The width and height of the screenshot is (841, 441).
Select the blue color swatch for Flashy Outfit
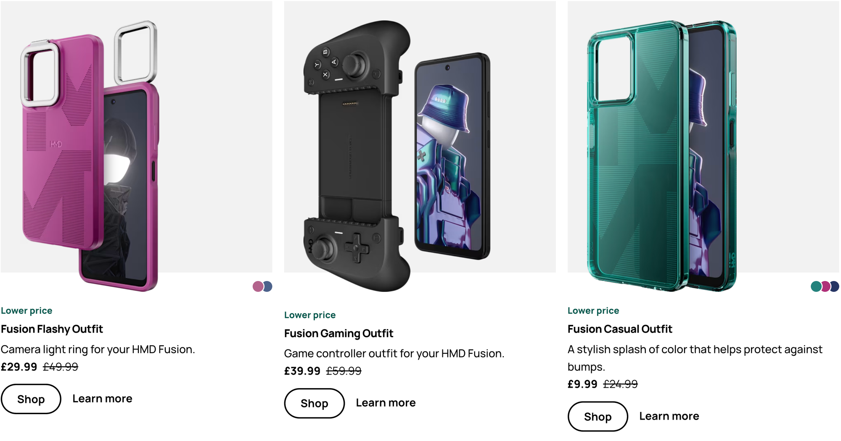pyautogui.click(x=268, y=286)
